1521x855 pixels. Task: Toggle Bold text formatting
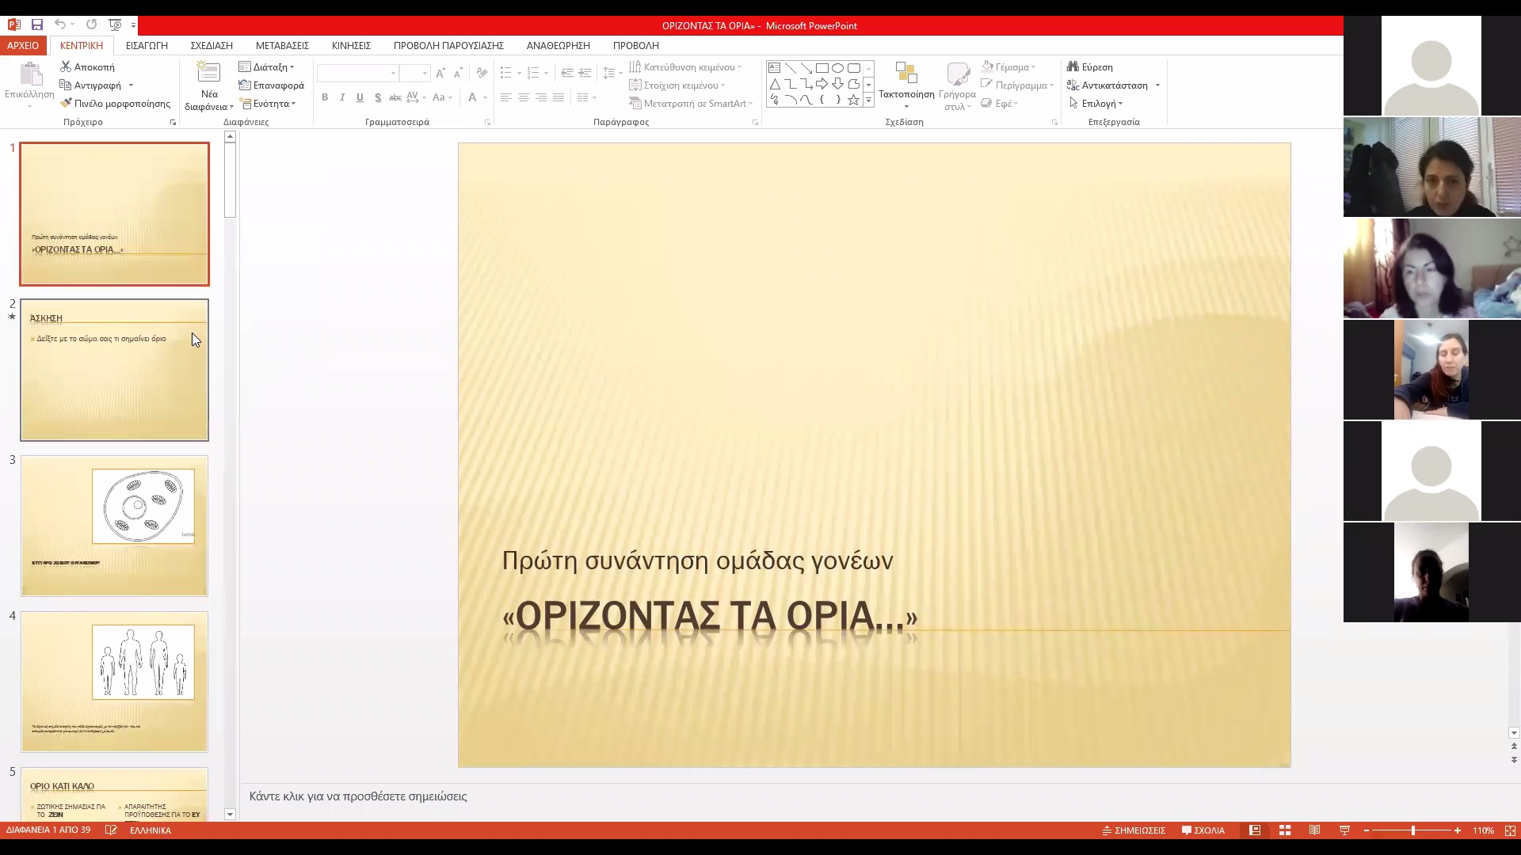(x=325, y=97)
